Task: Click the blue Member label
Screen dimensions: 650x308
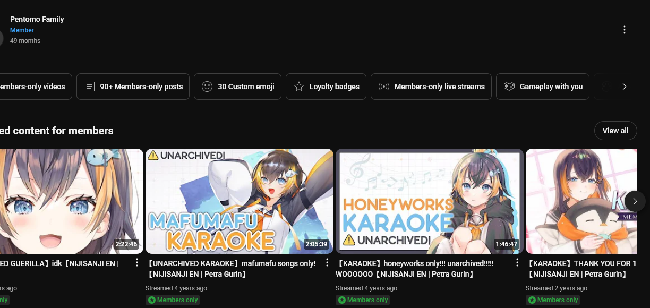Action: (x=22, y=30)
